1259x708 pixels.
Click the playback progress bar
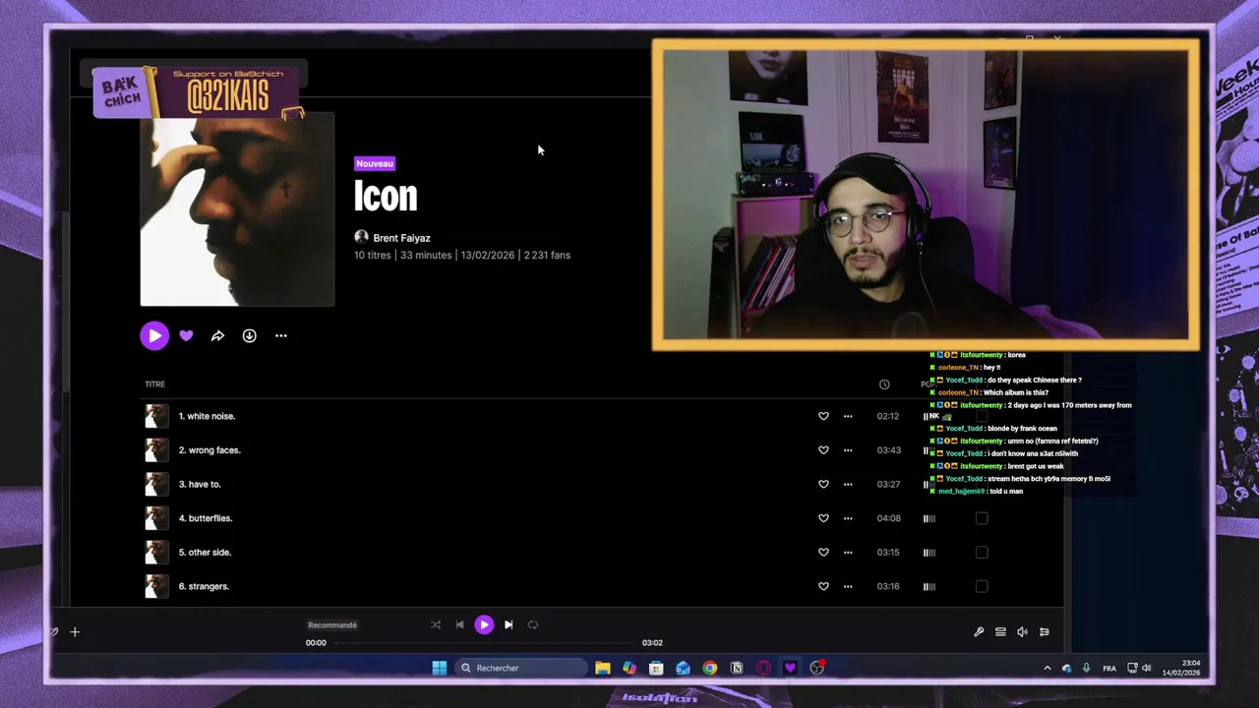click(x=484, y=643)
